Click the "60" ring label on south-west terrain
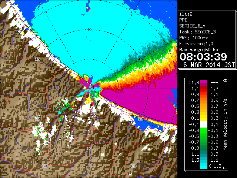 coord(44,166)
